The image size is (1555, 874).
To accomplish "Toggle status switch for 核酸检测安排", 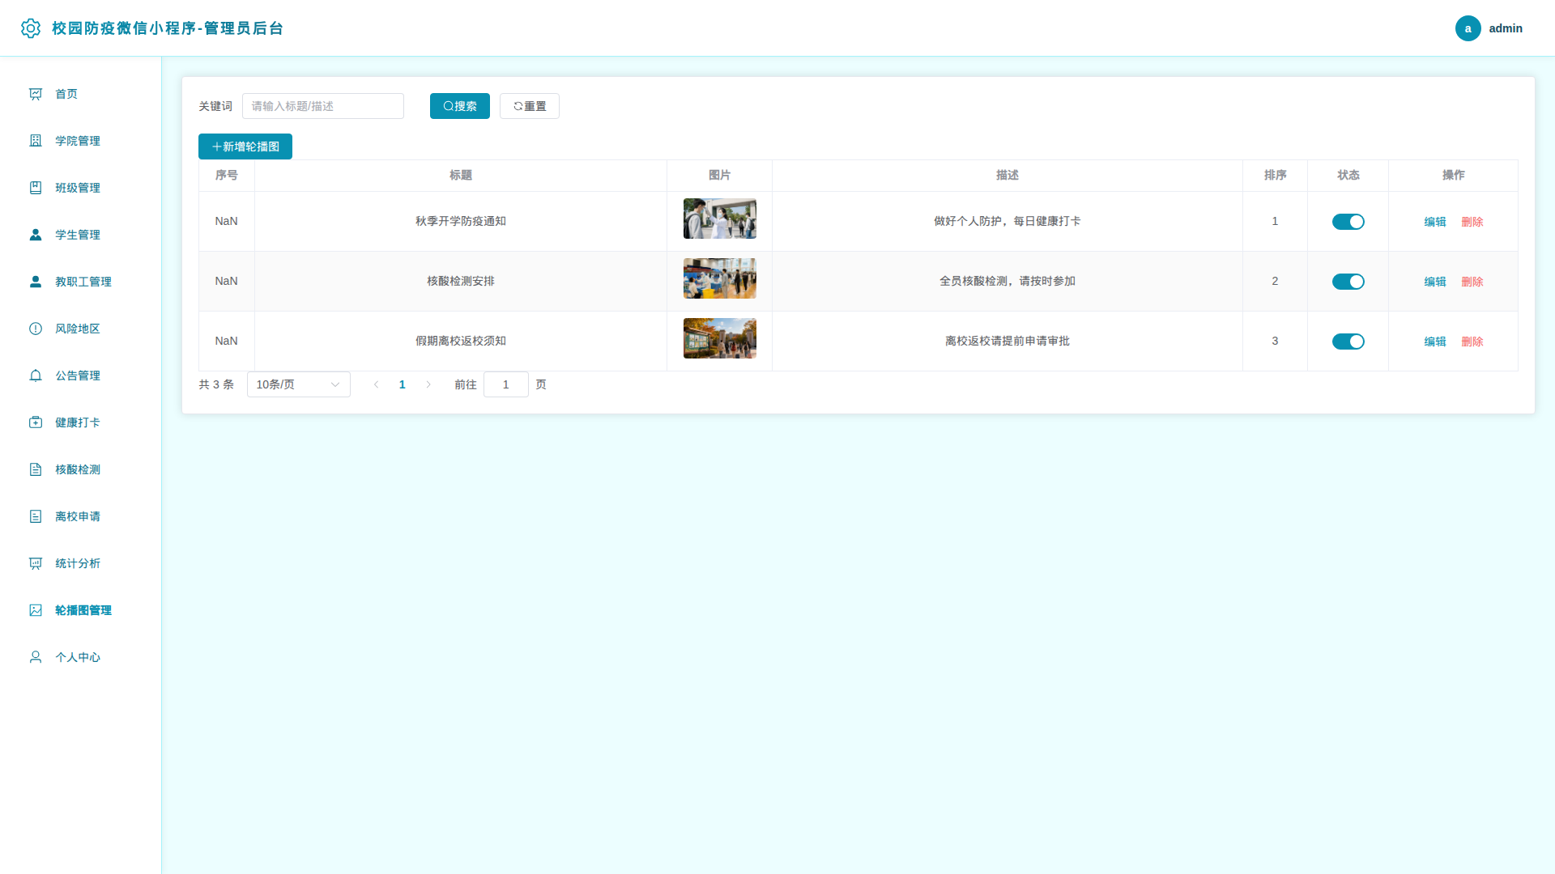I will (1348, 282).
